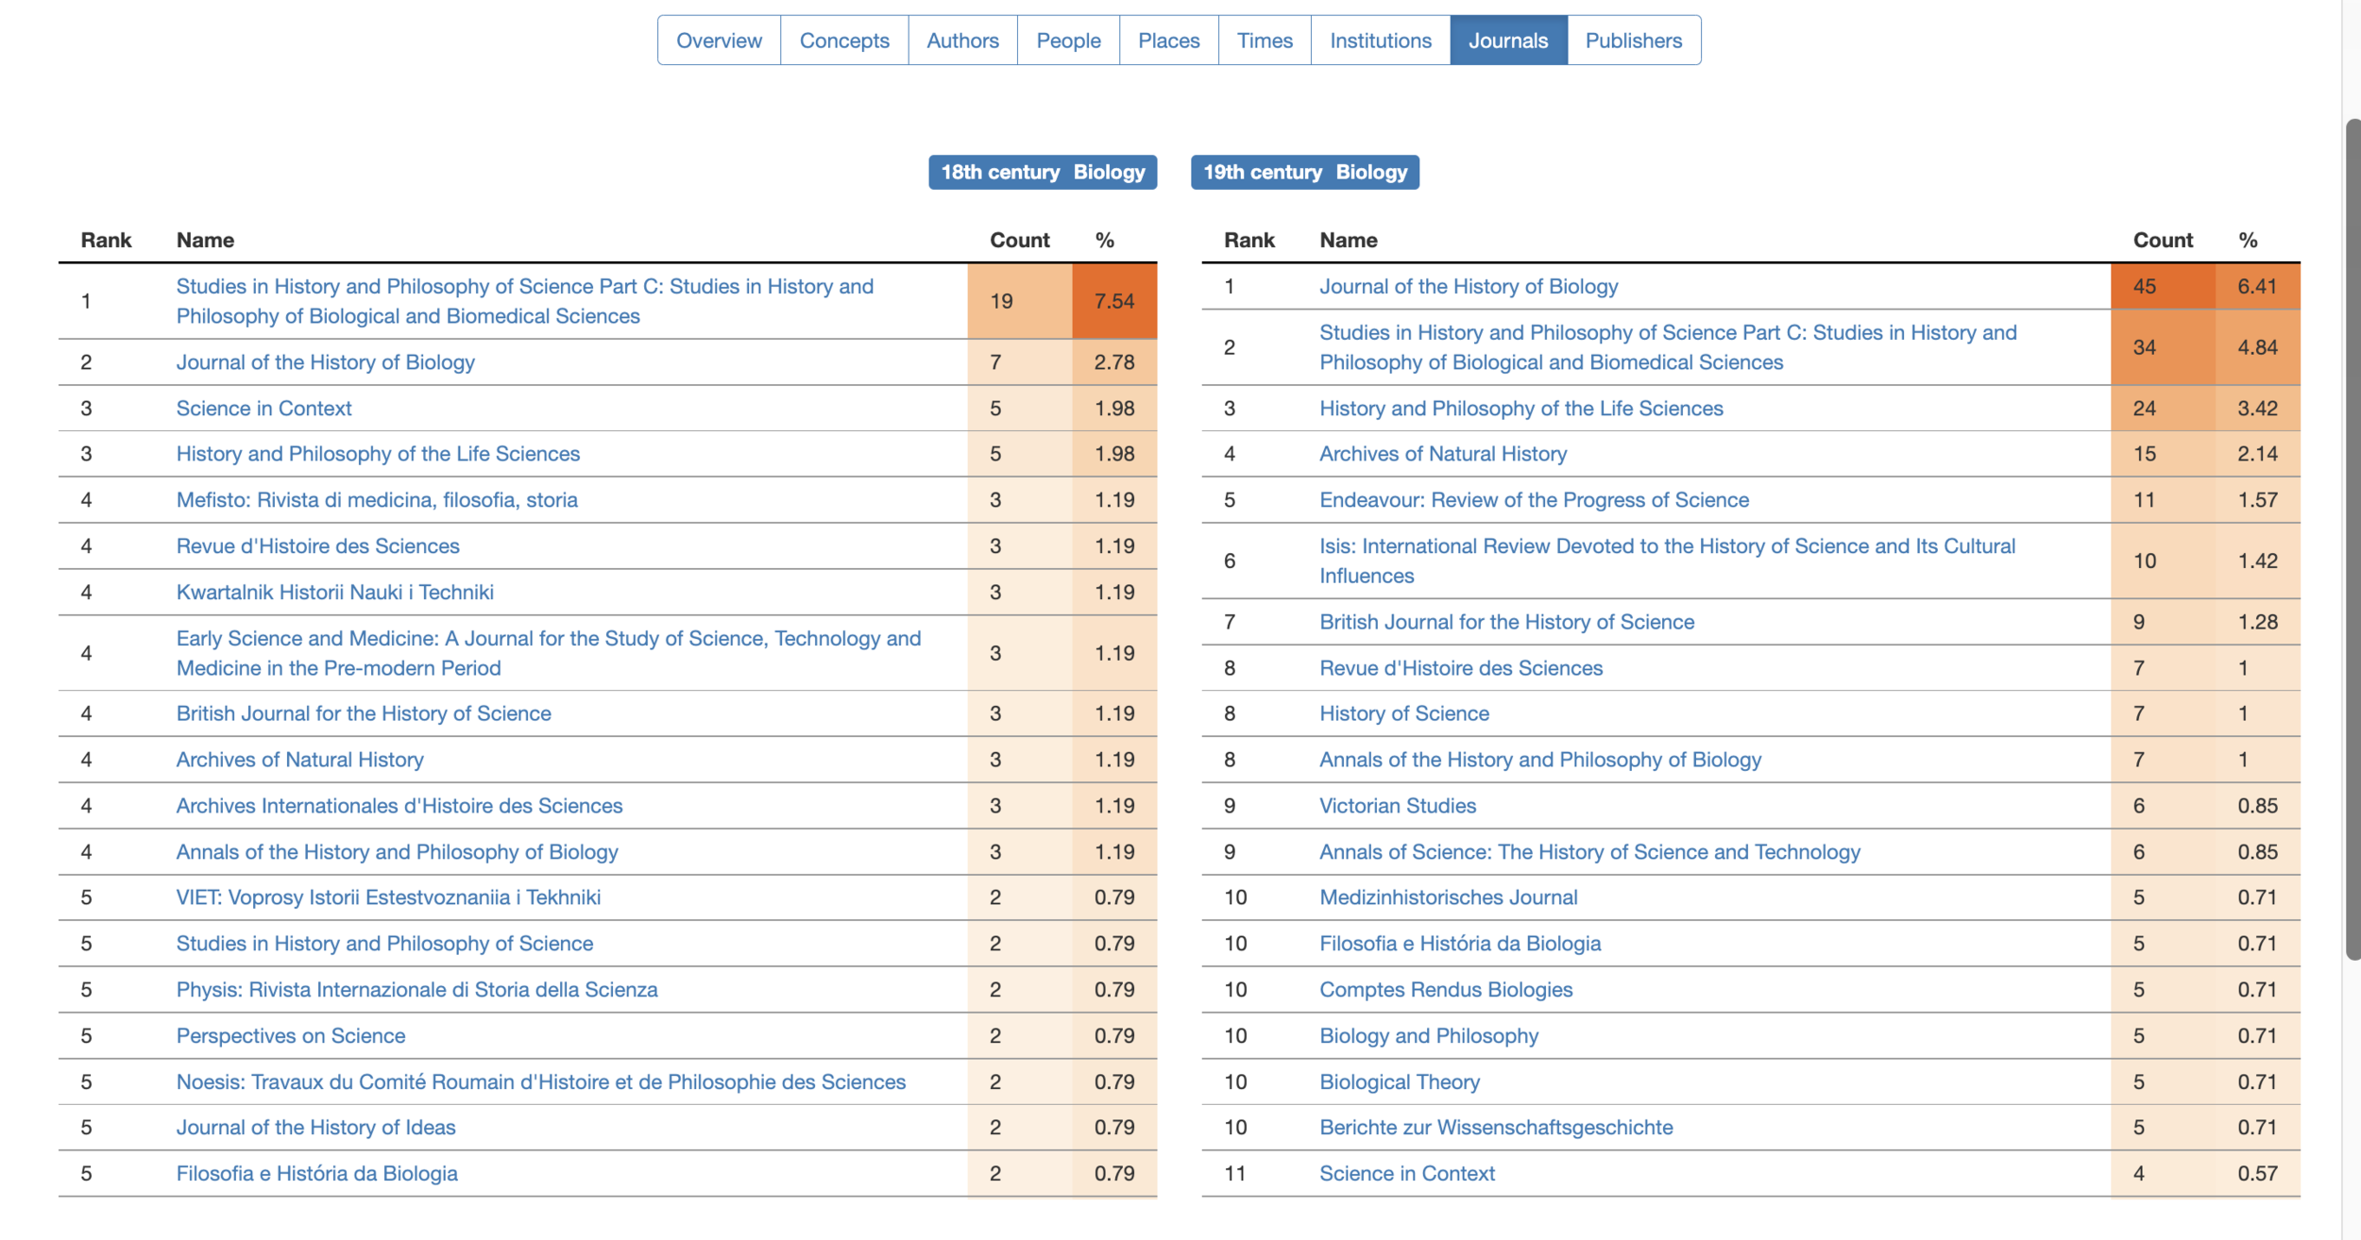2361x1240 pixels.
Task: Open the Concepts tab
Action: pos(844,41)
